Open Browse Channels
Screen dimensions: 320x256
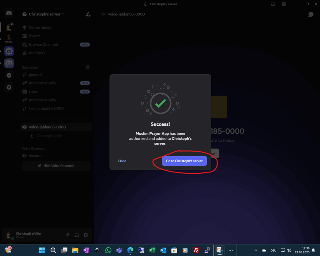click(x=56, y=44)
